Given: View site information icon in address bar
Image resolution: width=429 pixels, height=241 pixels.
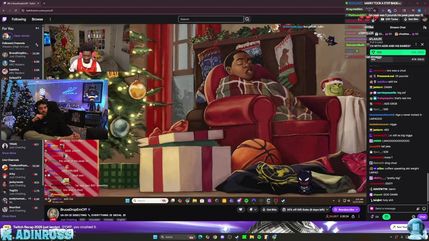Looking at the screenshot, I should [23, 10].
